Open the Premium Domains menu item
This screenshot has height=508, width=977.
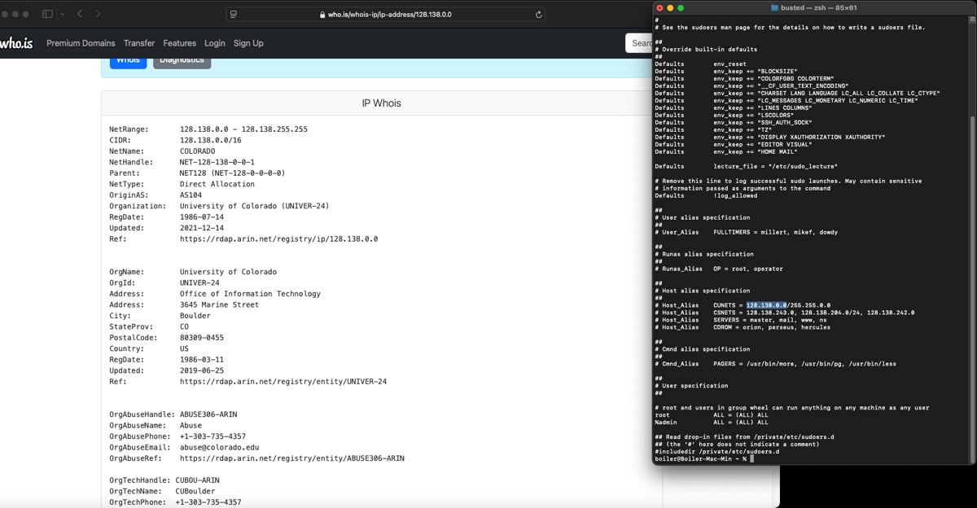81,43
